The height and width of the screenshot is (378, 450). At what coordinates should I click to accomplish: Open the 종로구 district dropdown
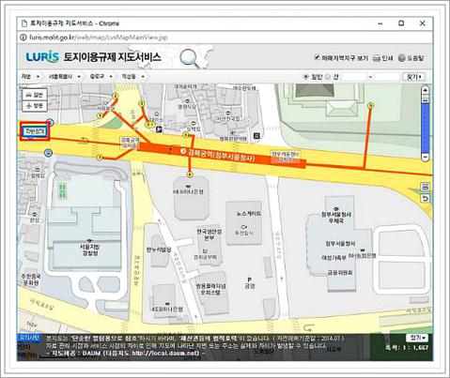(x=101, y=77)
